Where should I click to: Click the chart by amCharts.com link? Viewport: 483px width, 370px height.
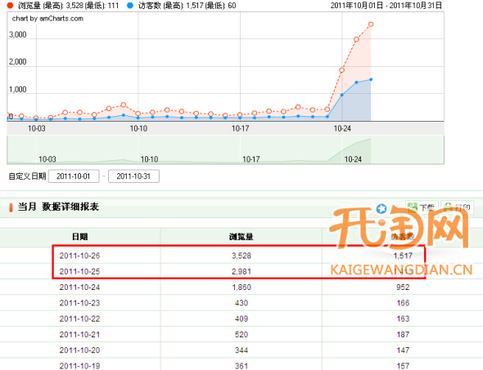47,19
